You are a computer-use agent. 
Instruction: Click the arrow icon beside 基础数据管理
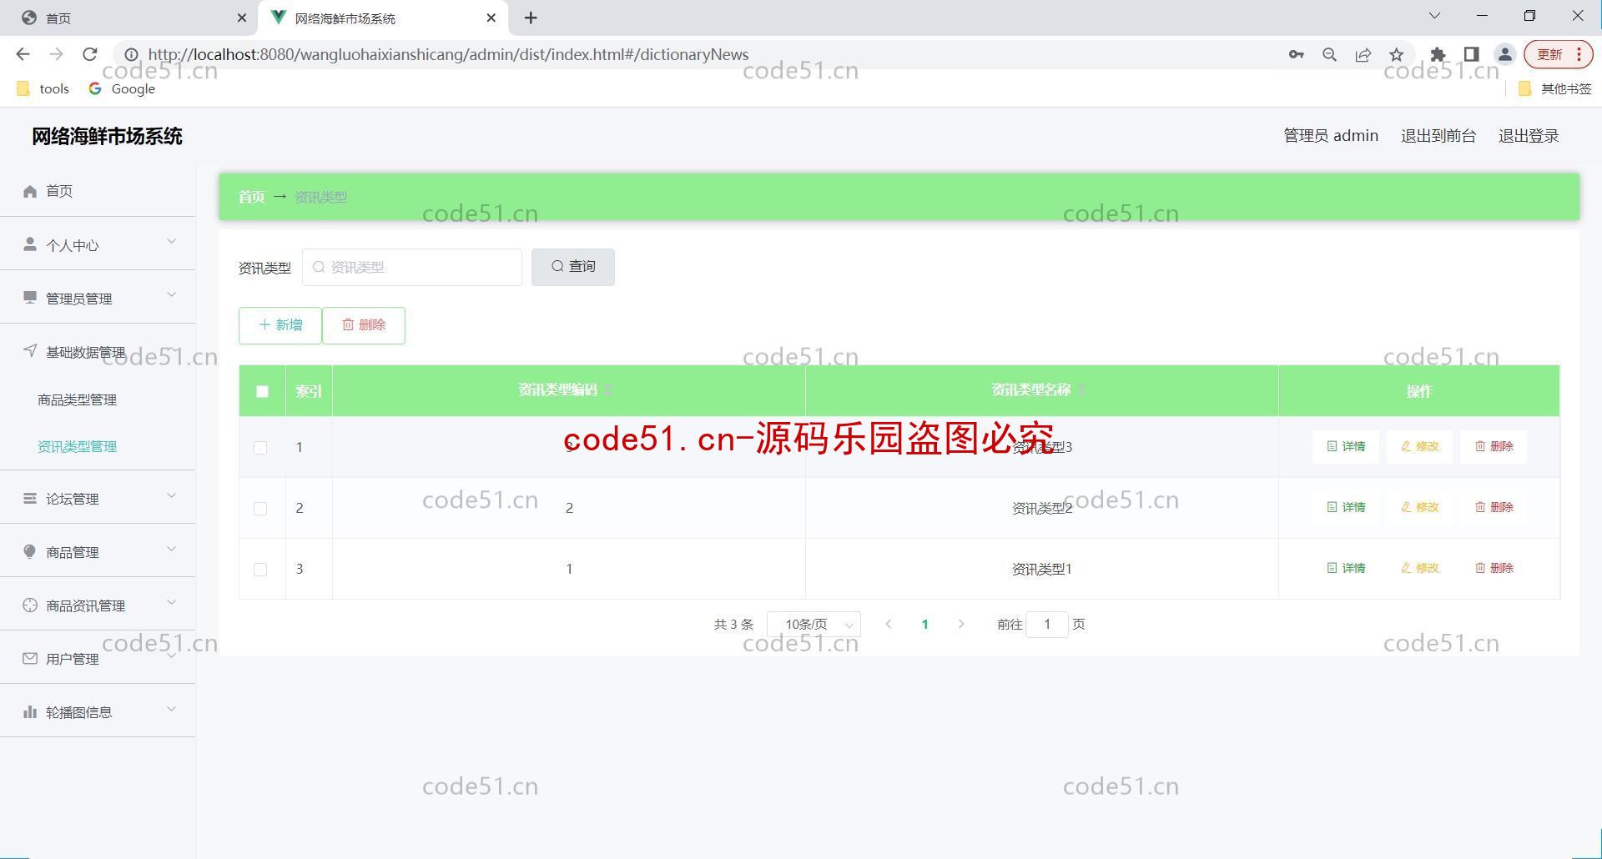coord(30,350)
